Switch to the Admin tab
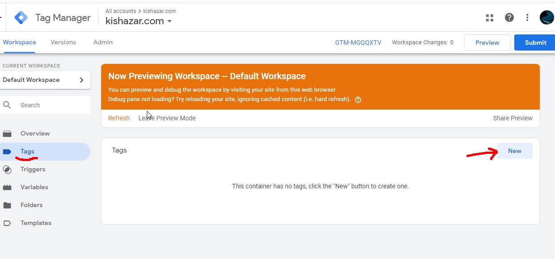The image size is (555, 259). tap(103, 42)
